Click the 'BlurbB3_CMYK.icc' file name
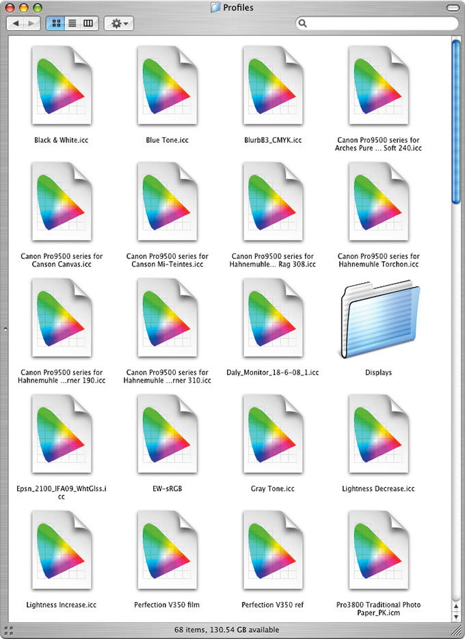The height and width of the screenshot is (639, 465). [x=273, y=140]
